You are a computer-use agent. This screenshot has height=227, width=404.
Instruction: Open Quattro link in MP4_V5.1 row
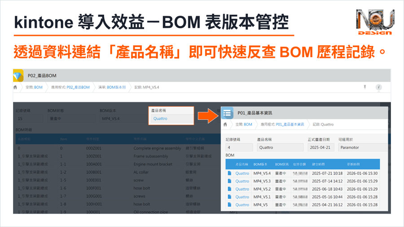(242, 197)
